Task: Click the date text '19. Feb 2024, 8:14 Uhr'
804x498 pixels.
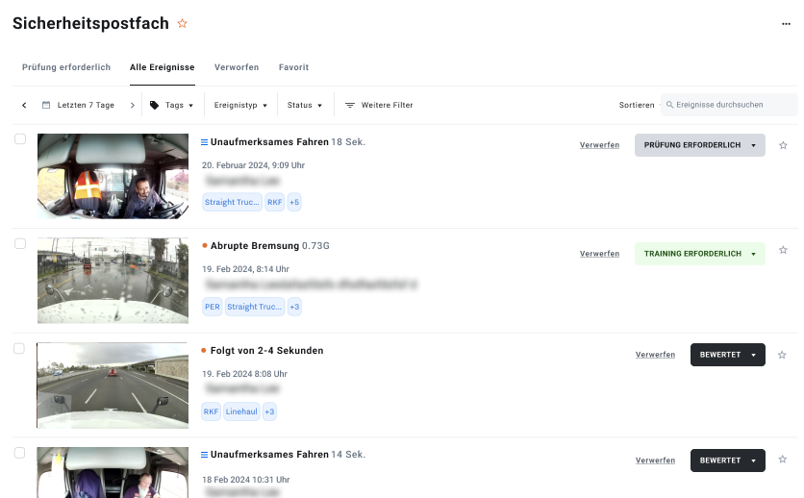Action: click(x=245, y=269)
